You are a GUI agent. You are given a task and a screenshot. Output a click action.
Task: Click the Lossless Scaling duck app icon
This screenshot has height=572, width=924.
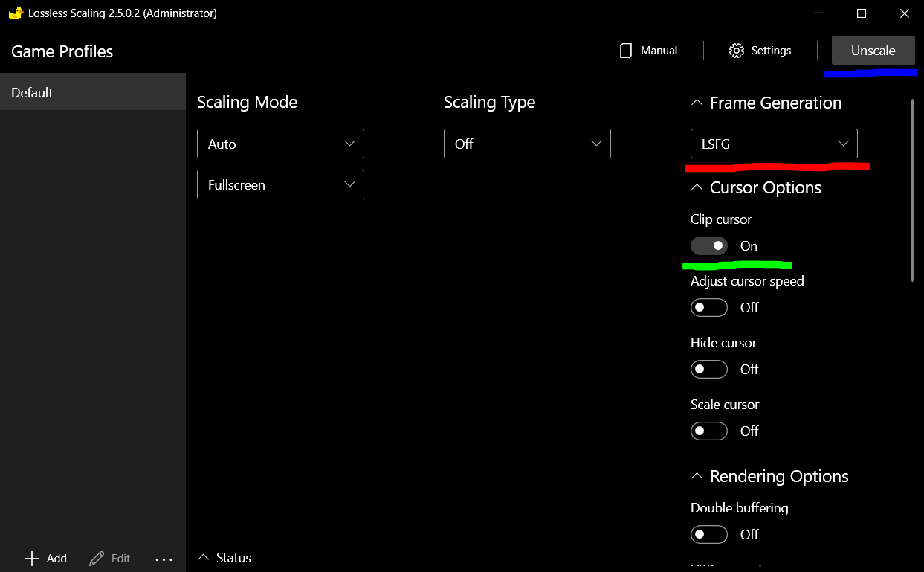(15, 13)
